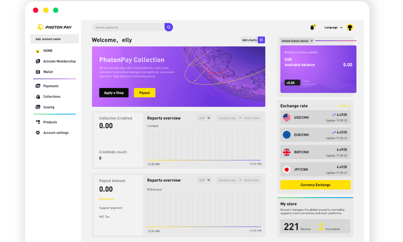Pick Starting time in Credited report
The width and height of the screenshot is (403, 242).
(x=227, y=118)
